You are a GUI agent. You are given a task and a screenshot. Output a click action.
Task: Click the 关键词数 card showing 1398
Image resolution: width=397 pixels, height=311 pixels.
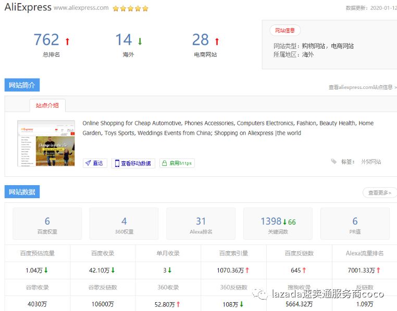click(278, 224)
